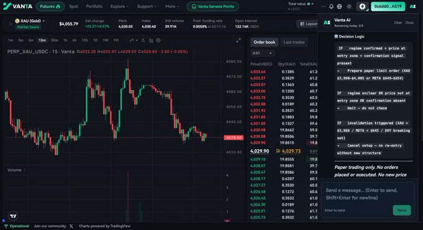Click the flag icon beside 4,029.73
Image resolution: width=423 pixels, height=230 pixels.
278,151
